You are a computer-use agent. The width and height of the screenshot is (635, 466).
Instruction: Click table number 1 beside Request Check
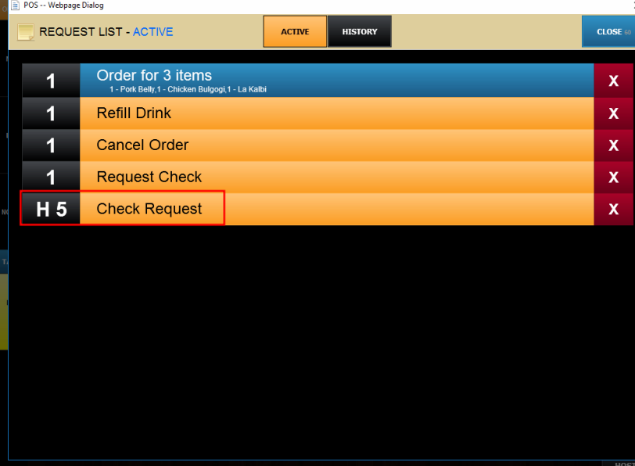[x=51, y=177]
